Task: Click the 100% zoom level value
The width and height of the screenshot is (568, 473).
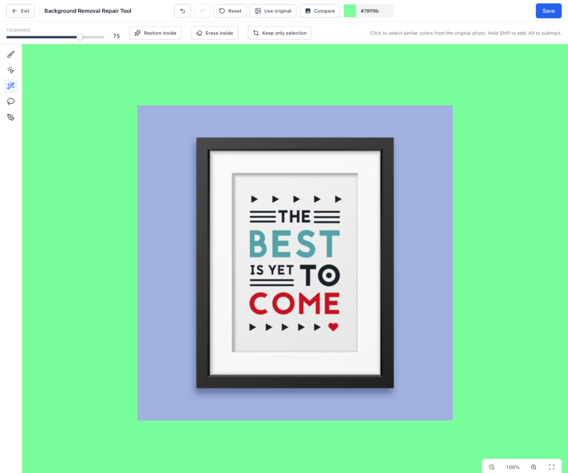Action: pos(513,467)
